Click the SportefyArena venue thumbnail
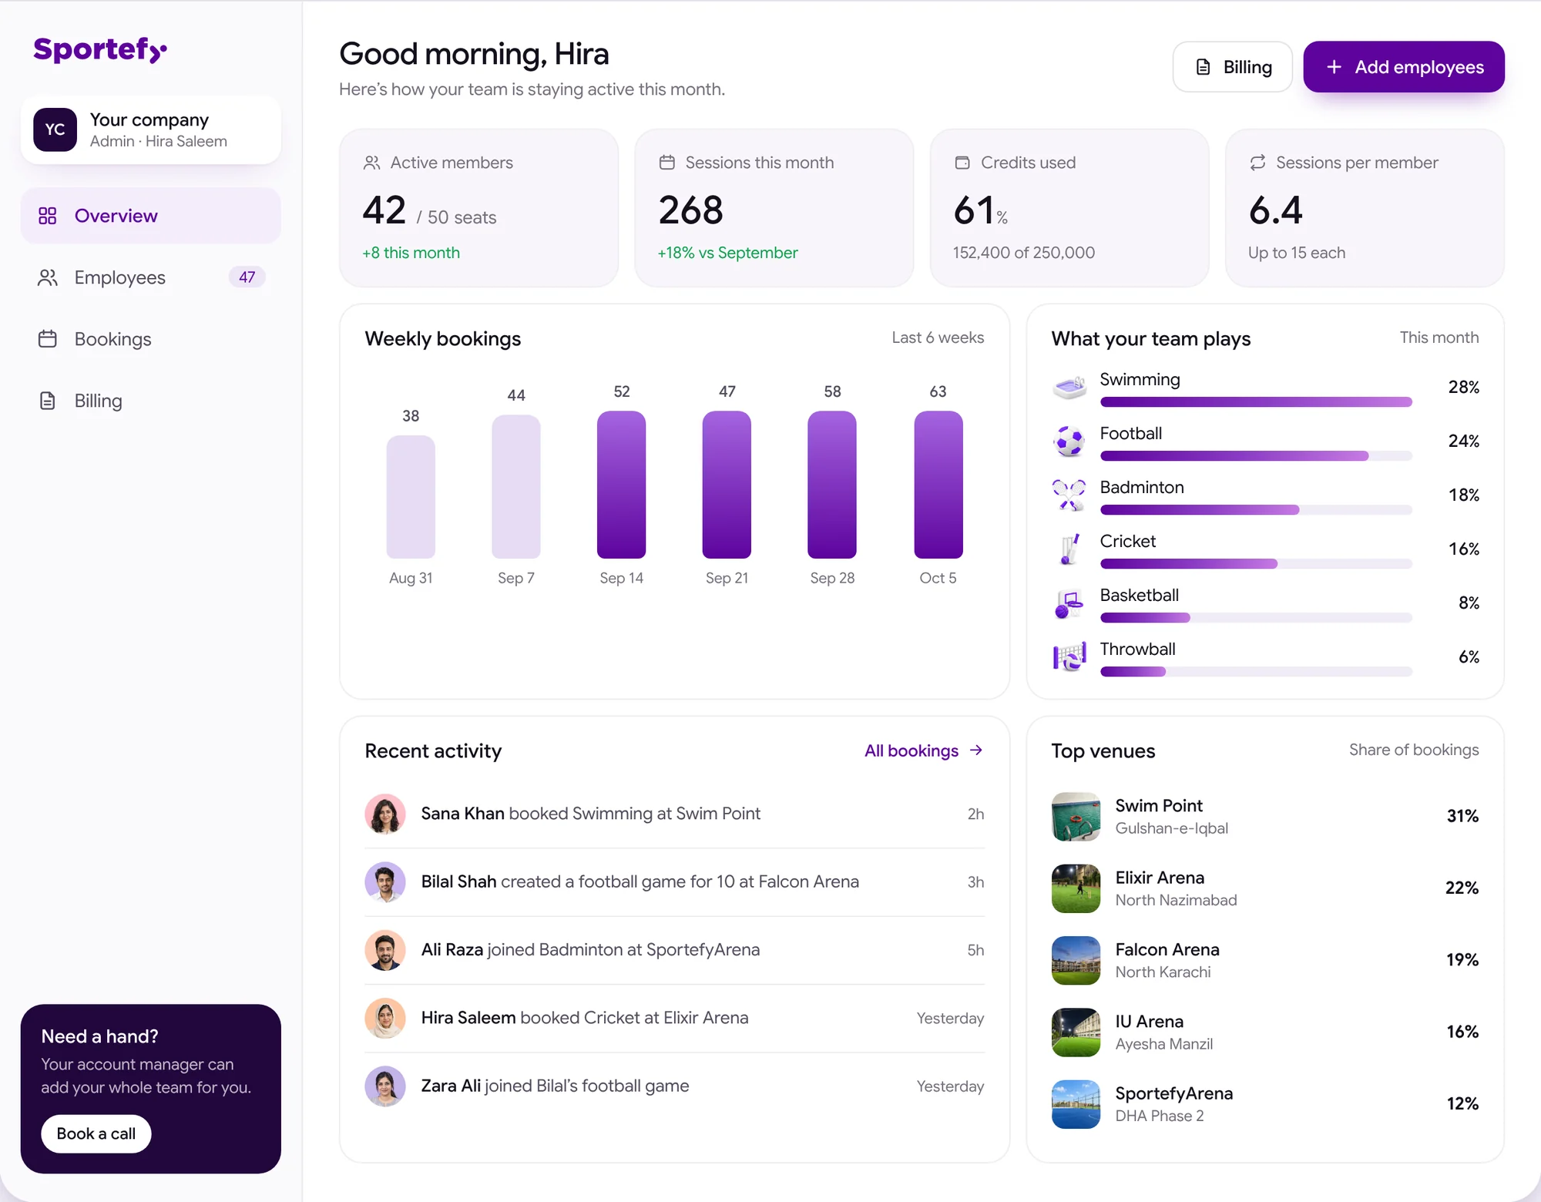The height and width of the screenshot is (1202, 1541). 1076,1104
